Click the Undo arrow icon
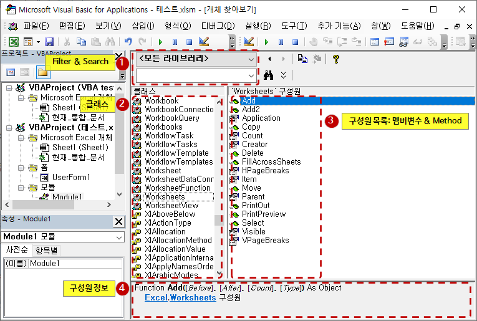Screen dimensions: 477x321 (x=128, y=41)
